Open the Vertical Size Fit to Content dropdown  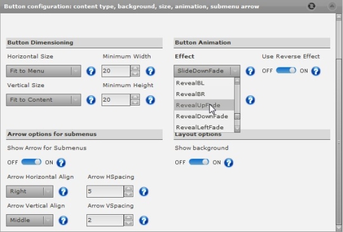coord(44,100)
